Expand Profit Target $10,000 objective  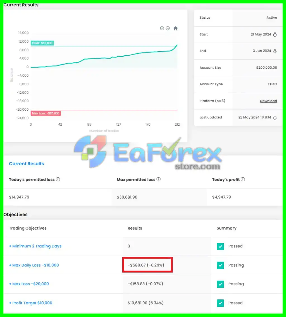click(x=30, y=303)
